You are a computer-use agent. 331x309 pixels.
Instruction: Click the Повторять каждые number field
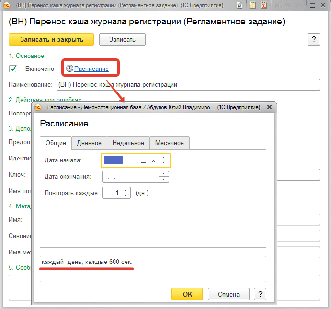pos(111,193)
